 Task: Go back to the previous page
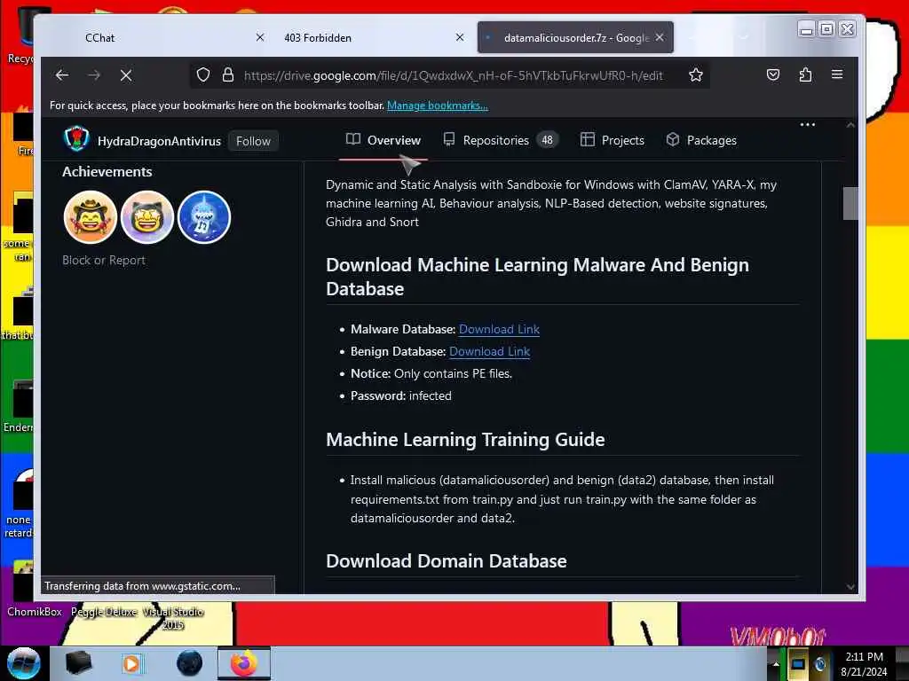(x=62, y=75)
